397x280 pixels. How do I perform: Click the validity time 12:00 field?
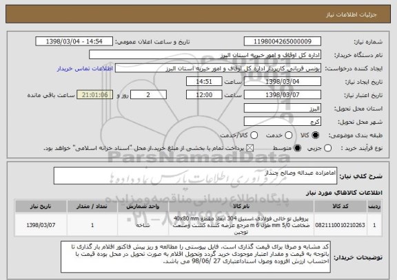(x=204, y=95)
